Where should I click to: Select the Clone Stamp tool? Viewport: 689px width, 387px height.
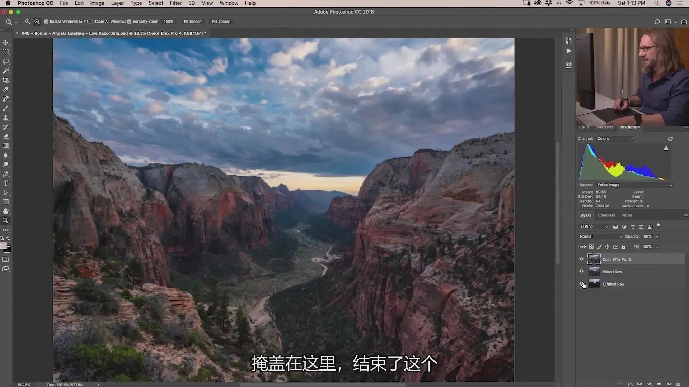[x=6, y=118]
